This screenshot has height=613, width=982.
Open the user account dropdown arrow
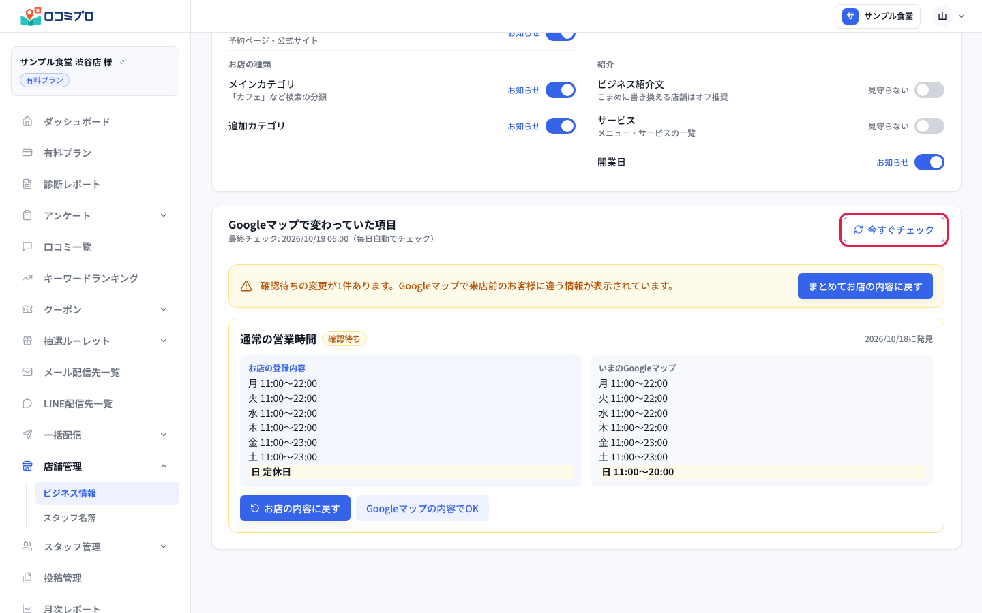click(x=962, y=16)
